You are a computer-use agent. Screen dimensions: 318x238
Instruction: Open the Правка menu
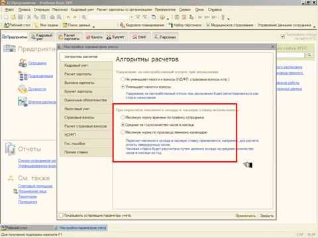(25, 9)
